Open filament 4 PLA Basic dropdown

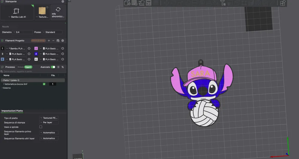(x=50, y=54)
